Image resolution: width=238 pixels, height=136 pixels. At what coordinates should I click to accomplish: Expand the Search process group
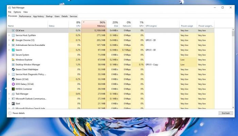(9, 50)
